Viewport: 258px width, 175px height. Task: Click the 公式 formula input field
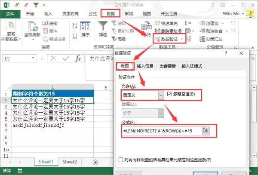tap(161, 130)
